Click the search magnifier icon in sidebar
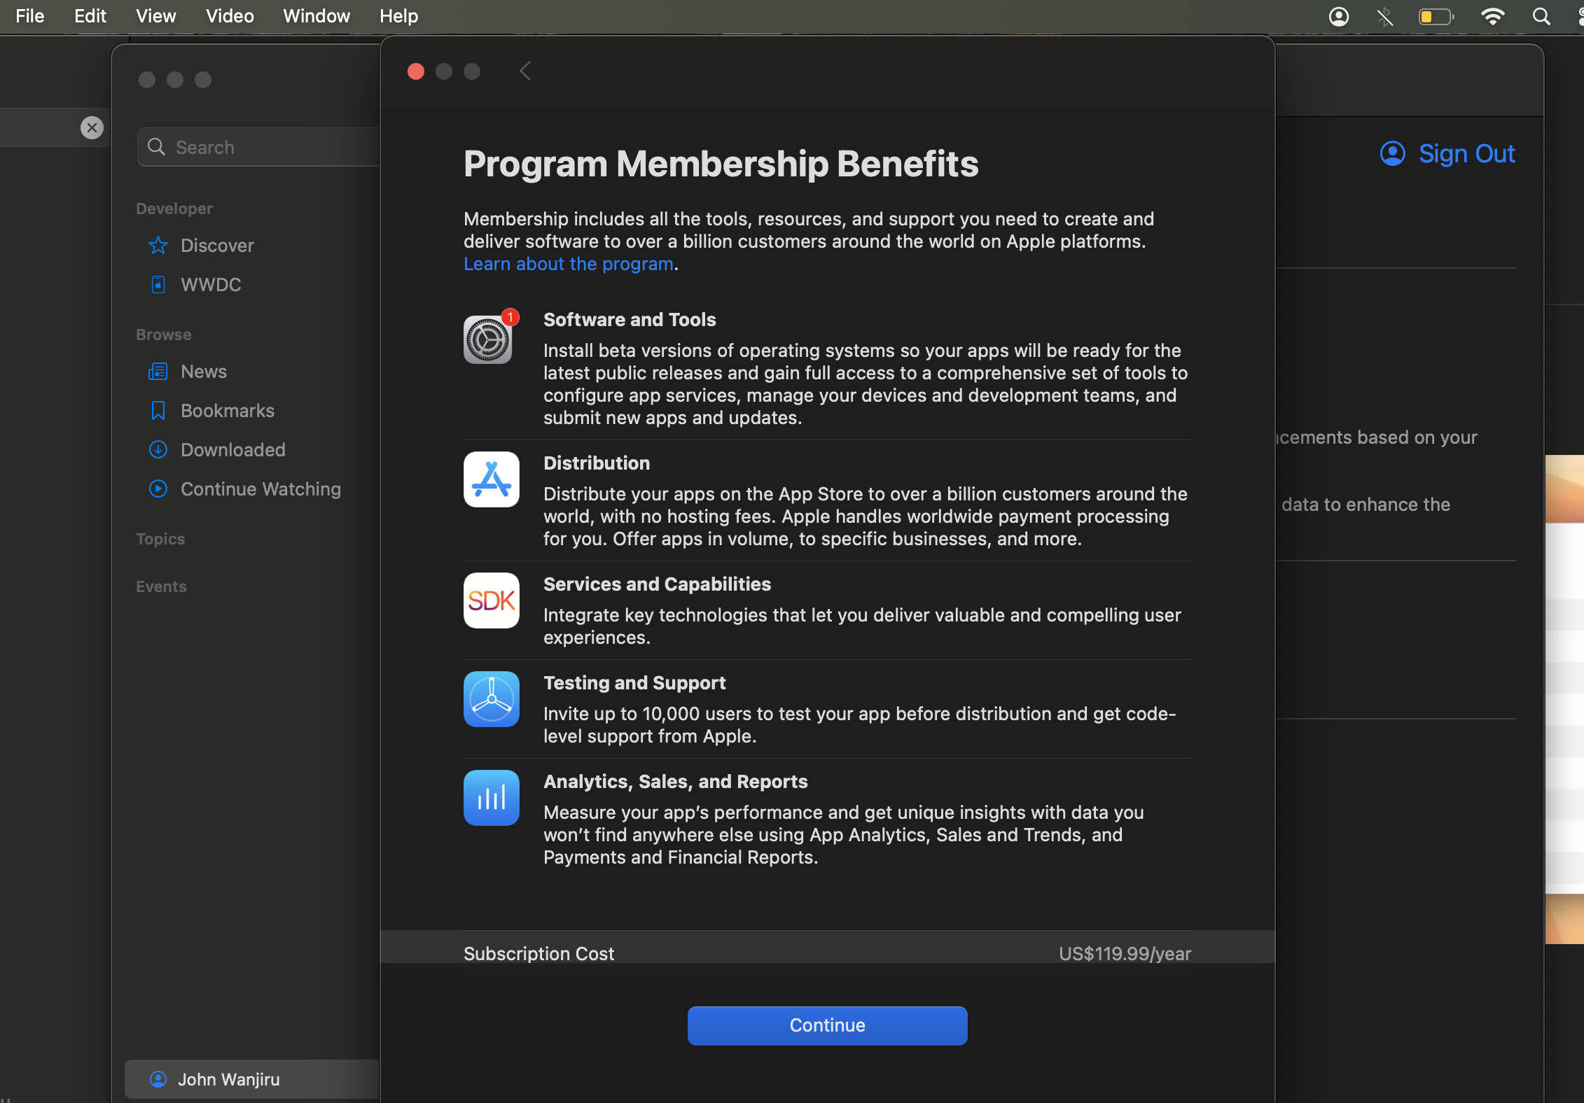The image size is (1584, 1103). [157, 147]
